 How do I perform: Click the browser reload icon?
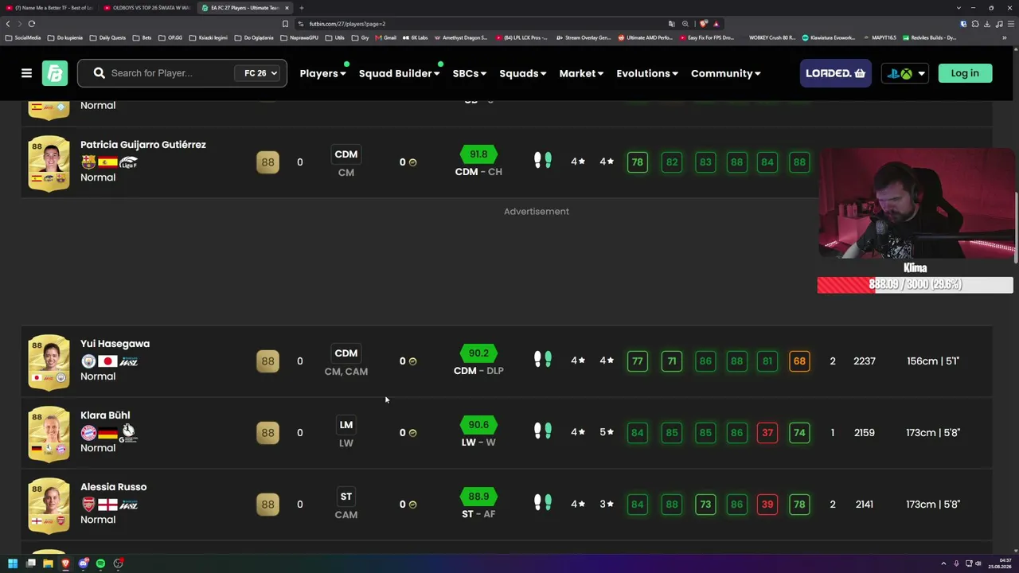(32, 24)
